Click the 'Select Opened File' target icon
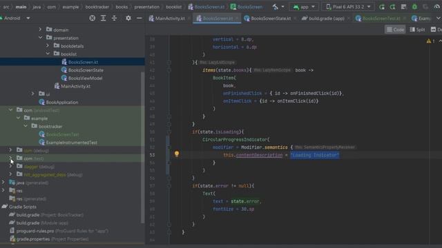Viewport: 442px width, 248px height. [92, 18]
